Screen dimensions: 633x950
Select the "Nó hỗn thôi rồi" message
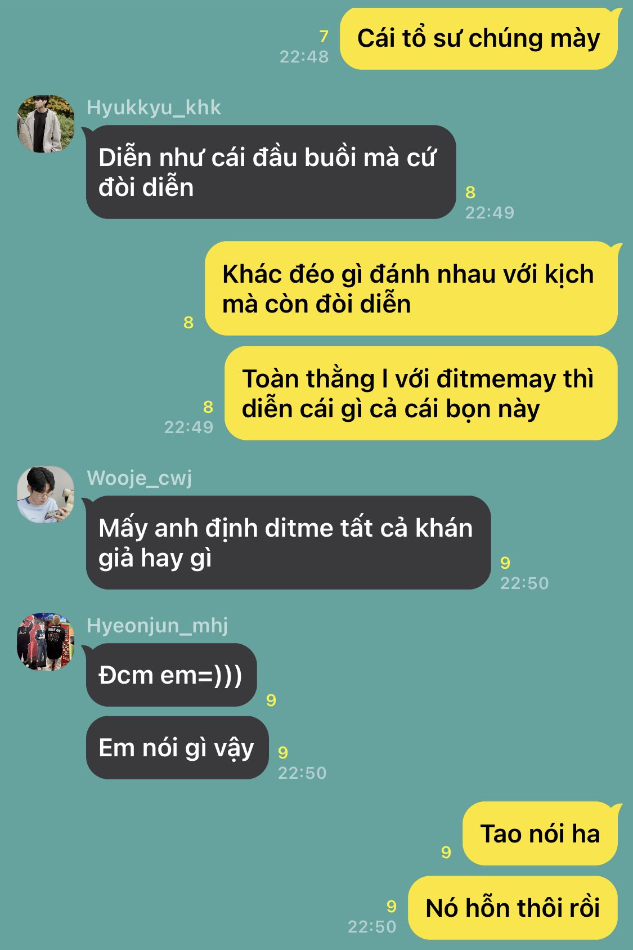(x=513, y=908)
